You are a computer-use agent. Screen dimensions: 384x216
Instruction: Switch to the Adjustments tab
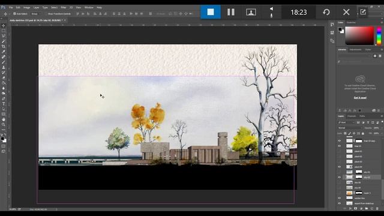(355, 49)
